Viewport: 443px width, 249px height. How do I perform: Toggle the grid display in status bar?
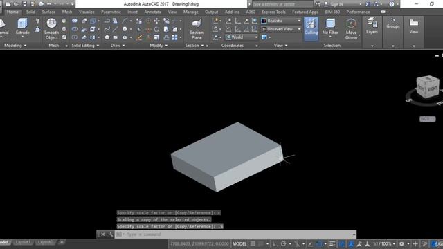click(253, 243)
